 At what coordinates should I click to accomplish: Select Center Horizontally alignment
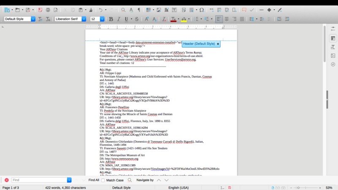[x=226, y=19]
